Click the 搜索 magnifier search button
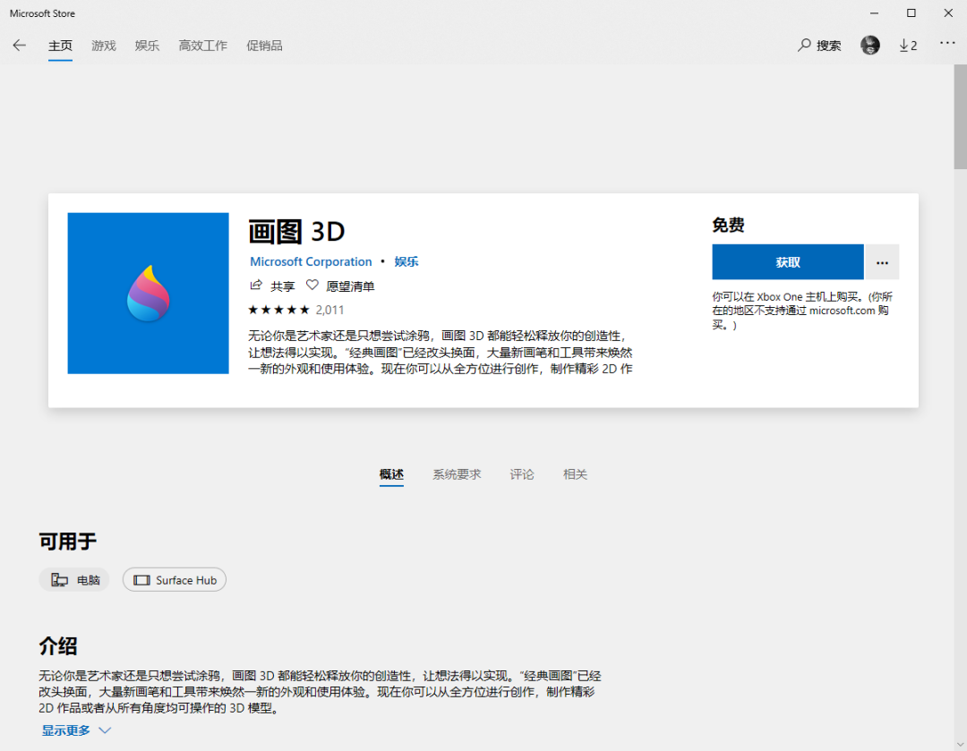 (x=819, y=46)
